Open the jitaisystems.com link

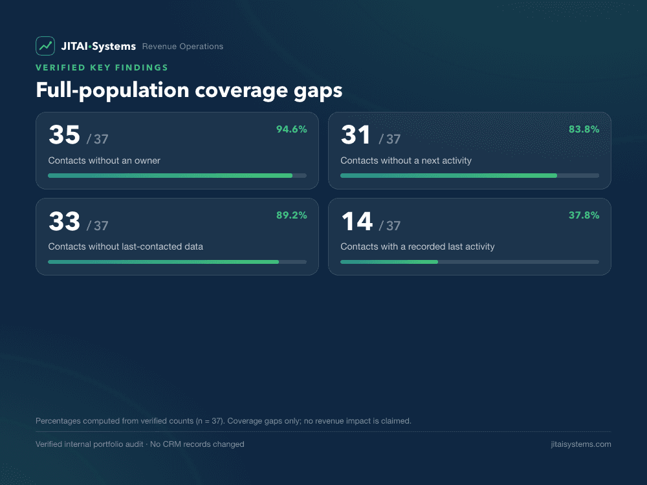click(581, 444)
